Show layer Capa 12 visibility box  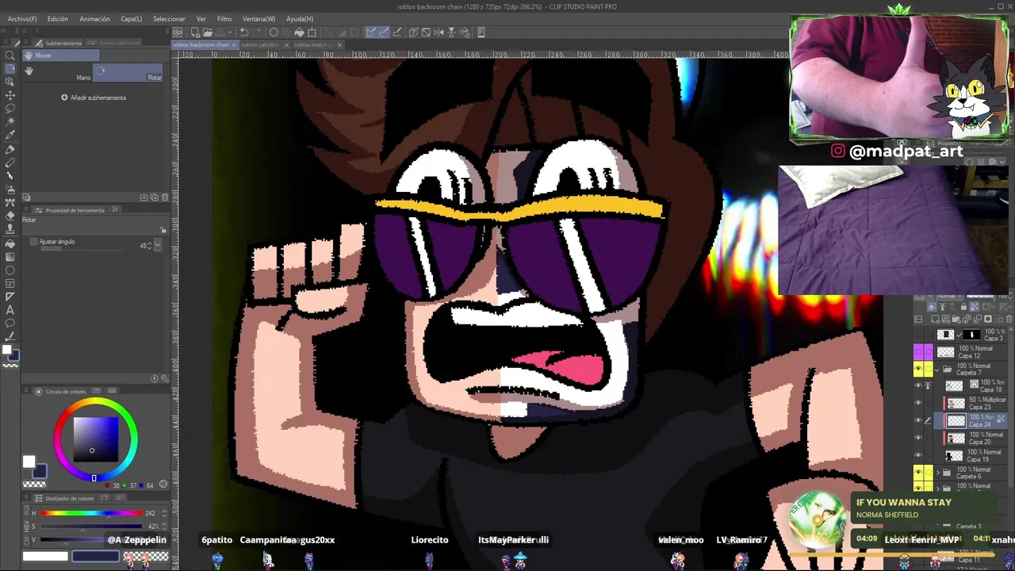tap(918, 352)
